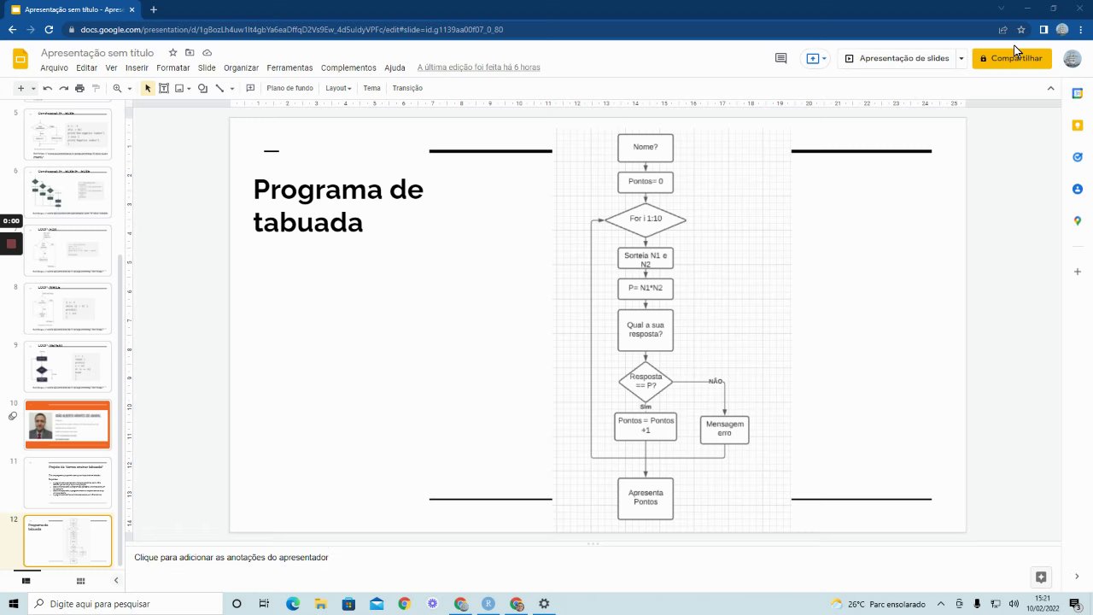Image resolution: width=1093 pixels, height=615 pixels.
Task: Select slide 10 thumbnail with orange background
Action: coord(67,424)
